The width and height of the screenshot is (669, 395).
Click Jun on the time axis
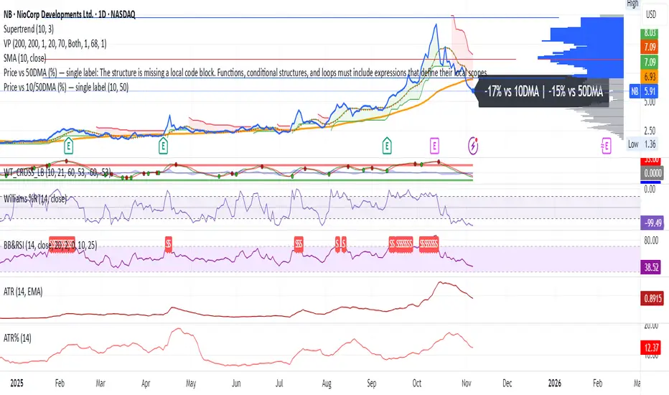point(236,383)
